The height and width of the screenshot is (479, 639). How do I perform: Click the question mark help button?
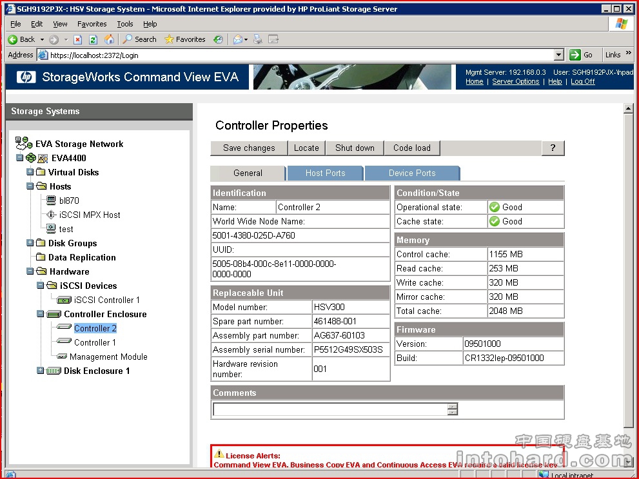pyautogui.click(x=553, y=148)
